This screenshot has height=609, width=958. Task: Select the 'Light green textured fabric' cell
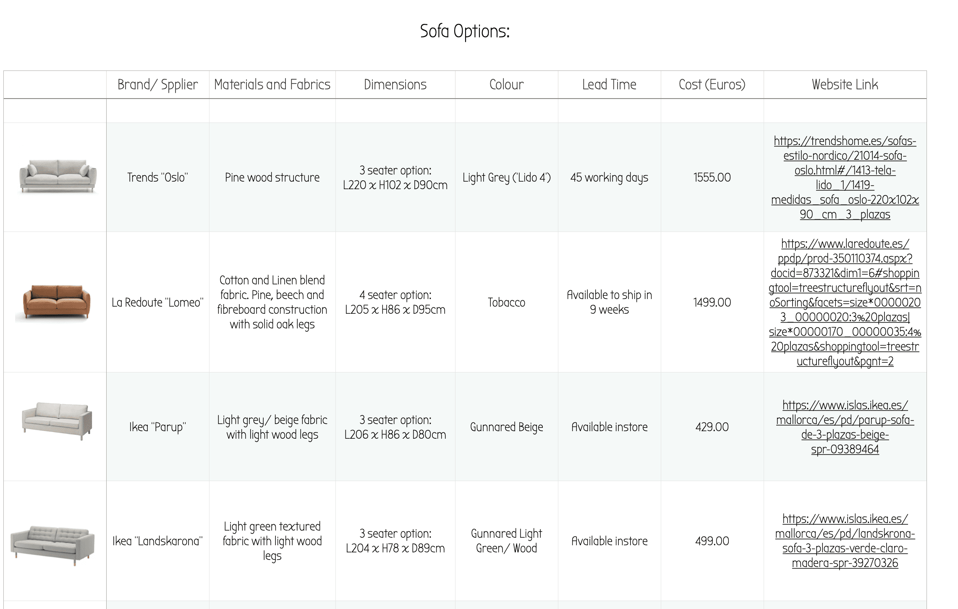click(272, 541)
